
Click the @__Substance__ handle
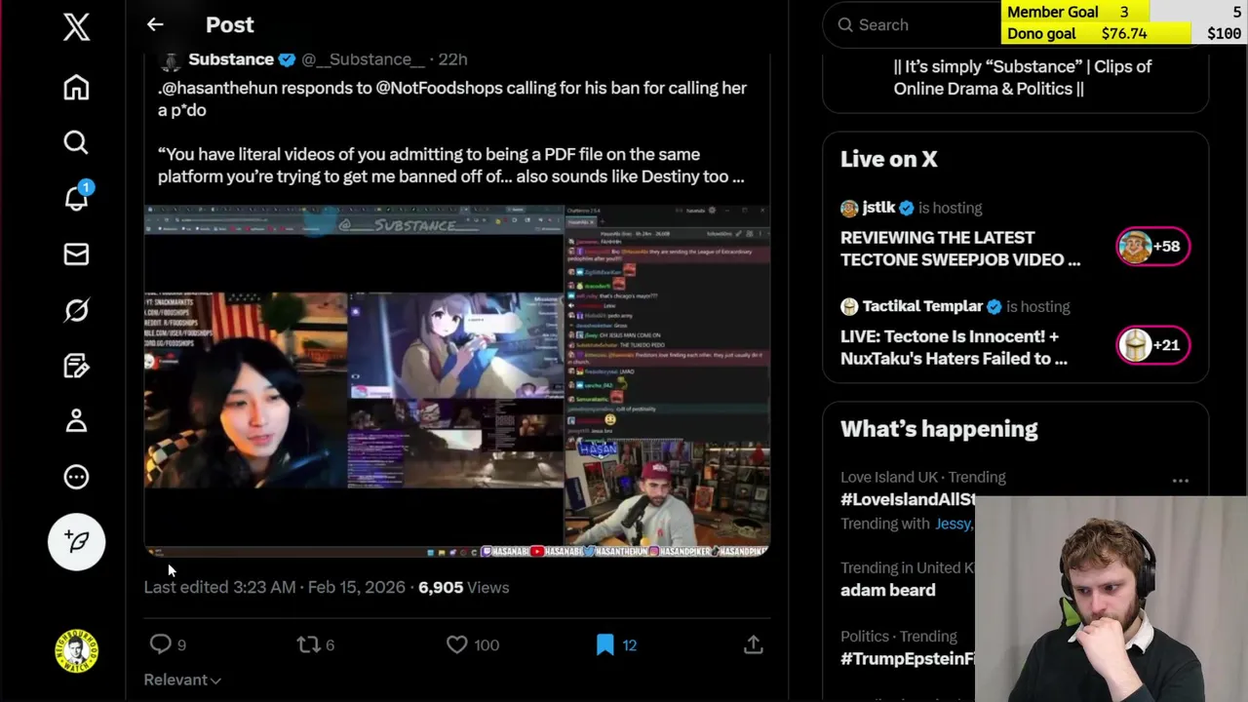pos(363,59)
